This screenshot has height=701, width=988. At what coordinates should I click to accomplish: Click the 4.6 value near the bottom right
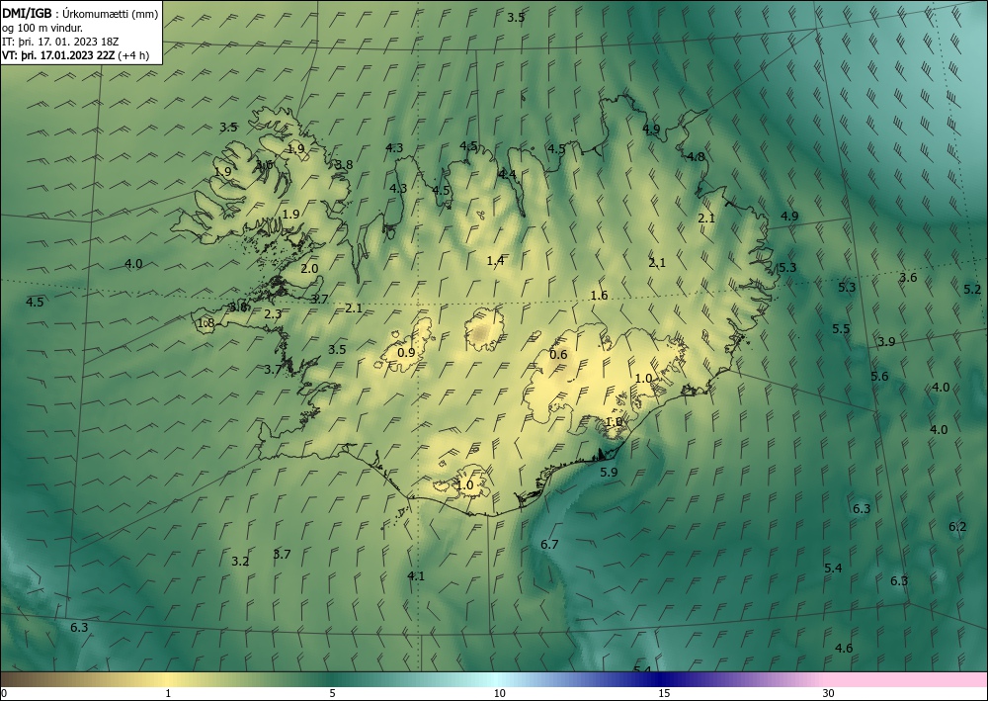pyautogui.click(x=844, y=648)
